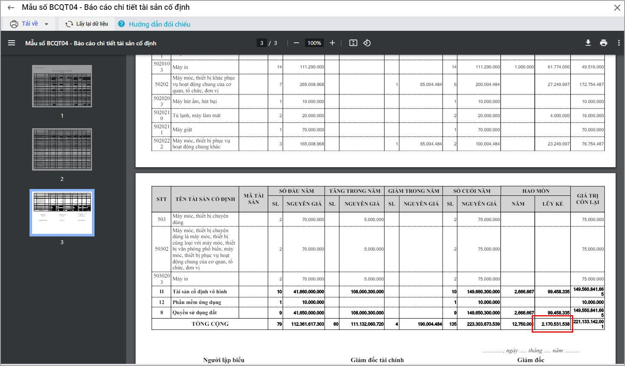The height and width of the screenshot is (366, 625).
Task: Click the TĂNG TRONG NĂM column header
Action: point(355,191)
